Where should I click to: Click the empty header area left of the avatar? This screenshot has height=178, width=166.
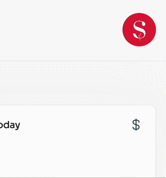pyautogui.click(x=61, y=30)
